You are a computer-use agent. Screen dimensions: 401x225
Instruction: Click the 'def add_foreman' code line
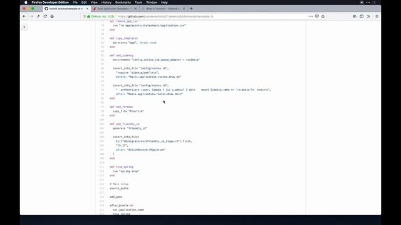[x=122, y=107]
